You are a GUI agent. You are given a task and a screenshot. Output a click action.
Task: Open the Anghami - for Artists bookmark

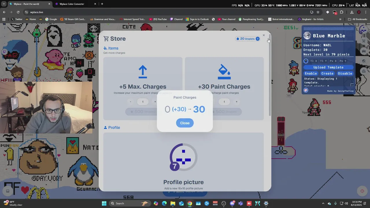311,19
